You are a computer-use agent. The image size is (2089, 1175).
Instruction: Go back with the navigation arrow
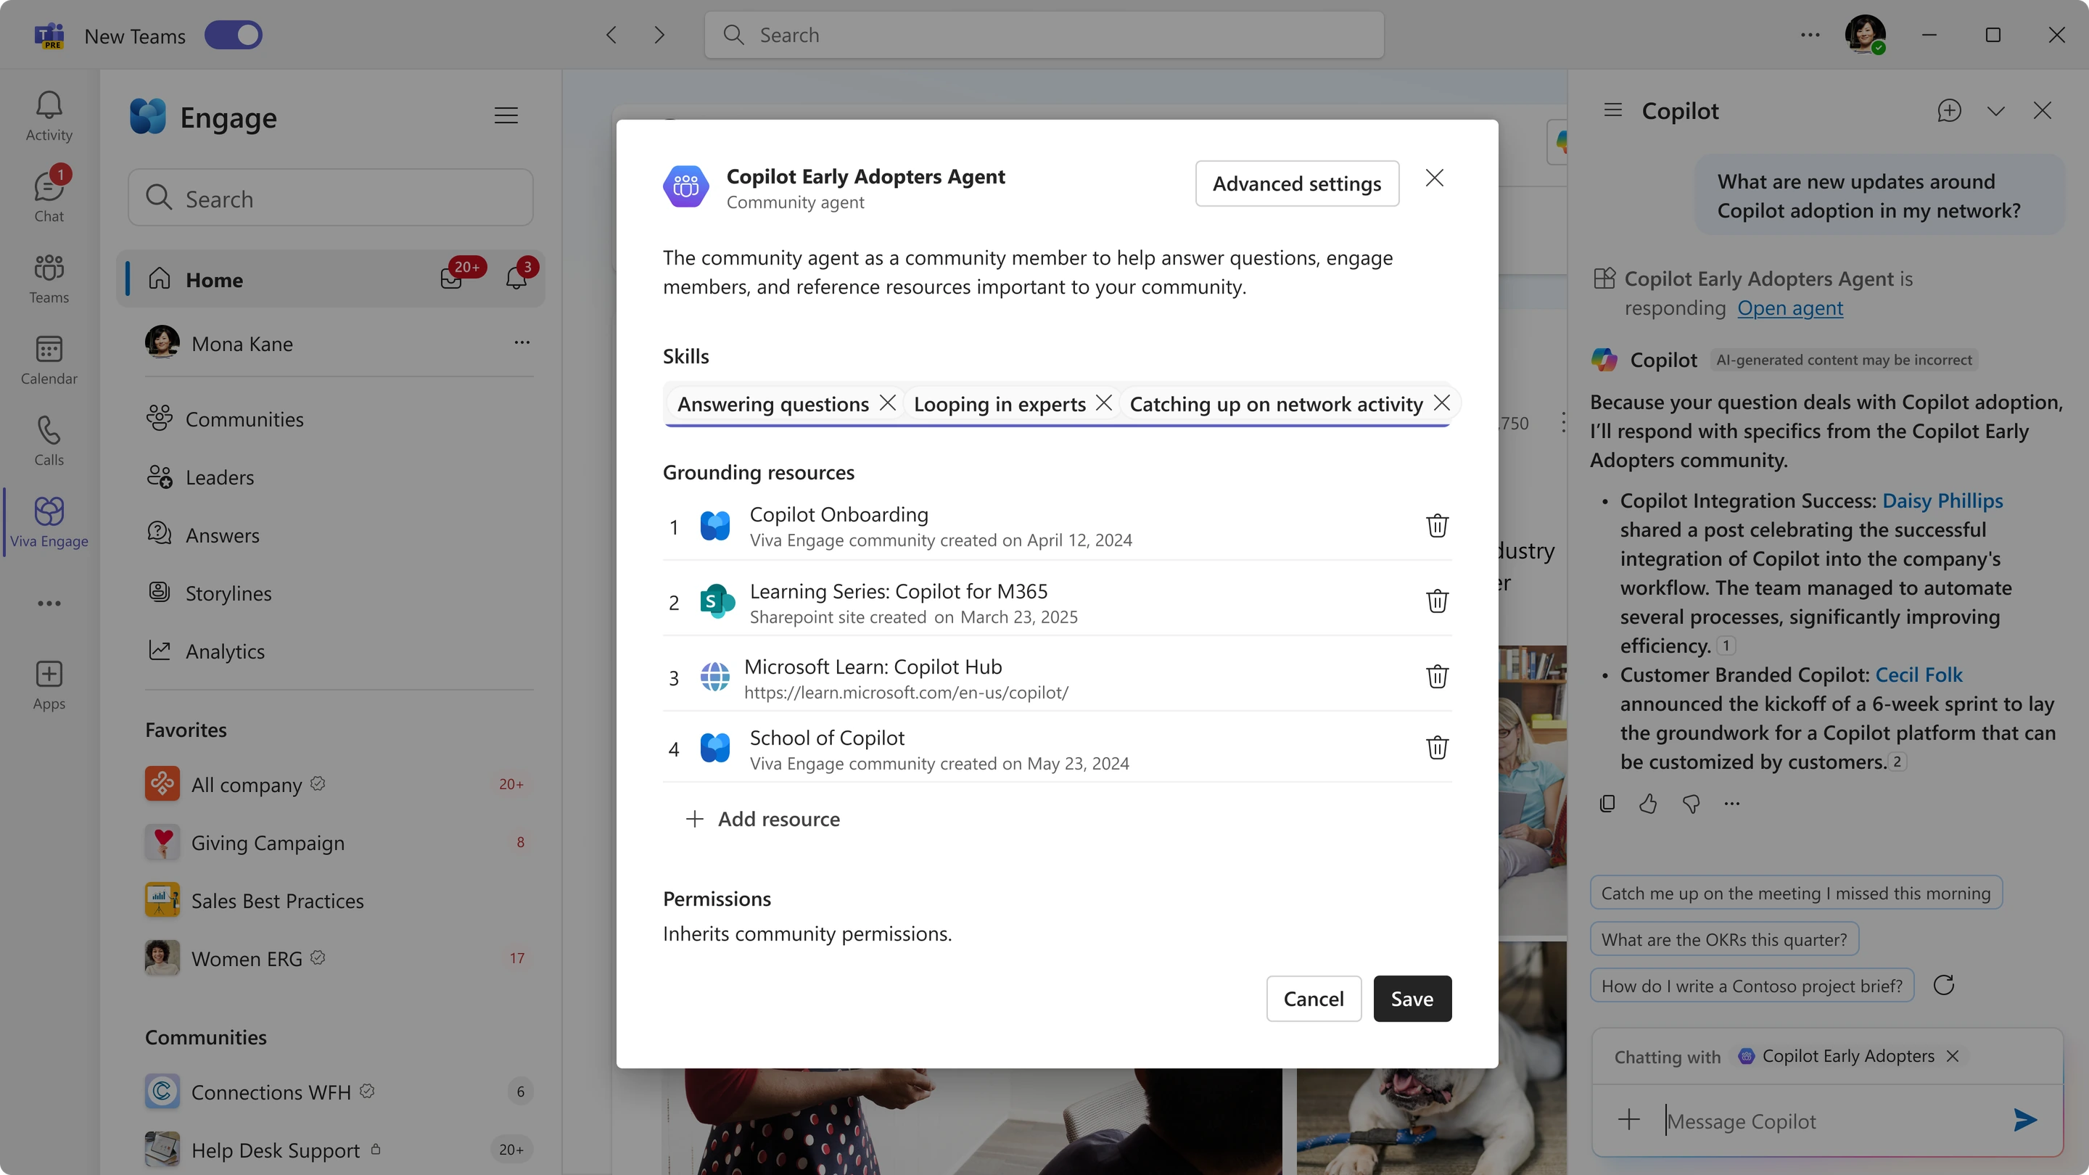tap(611, 35)
